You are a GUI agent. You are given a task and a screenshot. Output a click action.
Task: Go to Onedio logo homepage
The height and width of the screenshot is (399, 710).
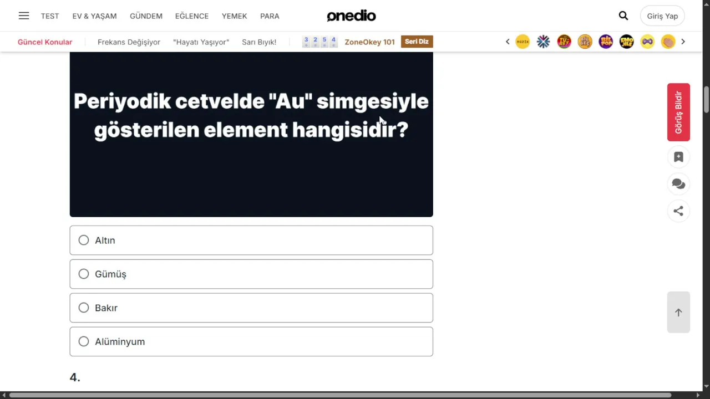click(351, 16)
